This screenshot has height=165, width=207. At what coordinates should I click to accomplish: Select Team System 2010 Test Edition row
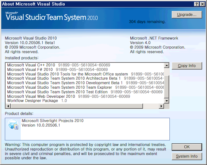[x=85, y=92]
